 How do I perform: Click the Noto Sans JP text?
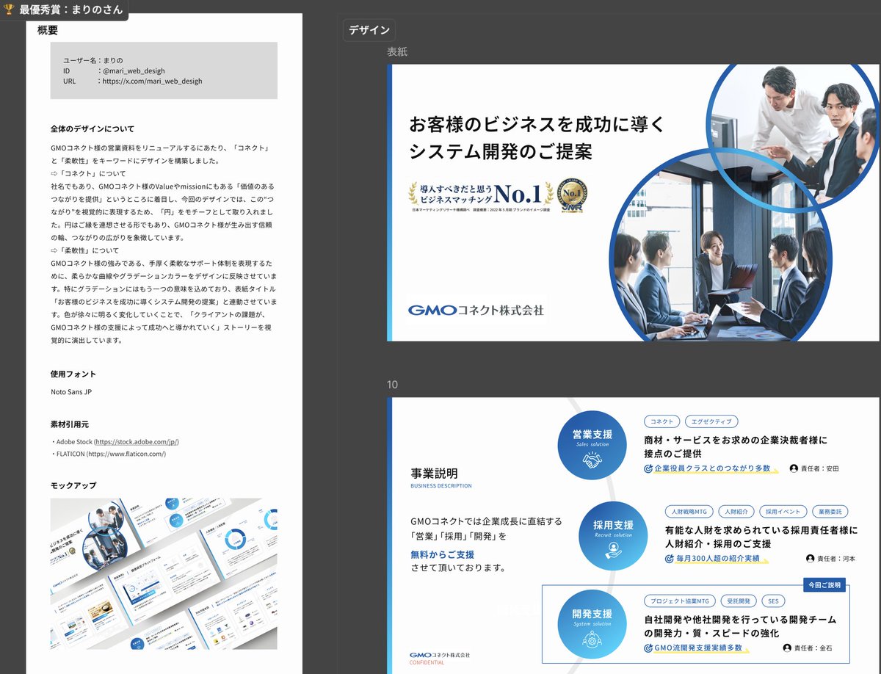[71, 392]
